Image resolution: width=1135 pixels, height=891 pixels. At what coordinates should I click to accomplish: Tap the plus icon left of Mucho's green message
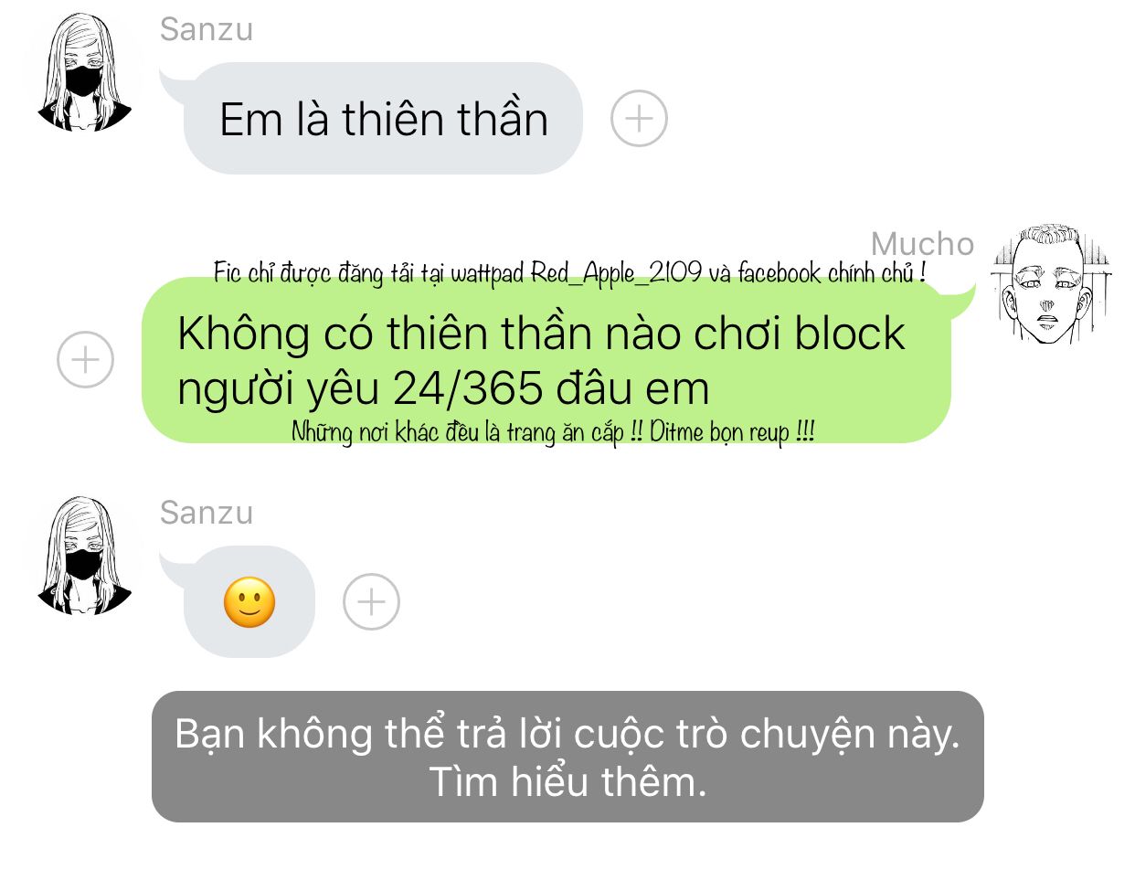coord(85,359)
